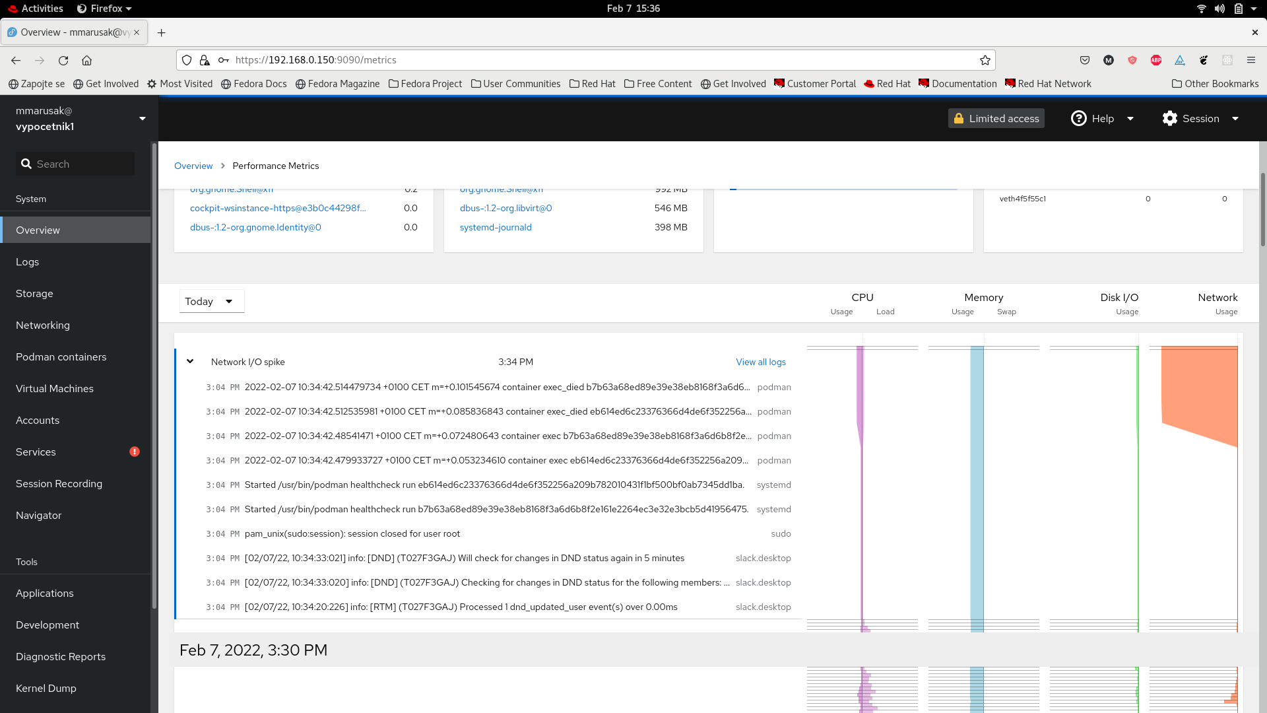This screenshot has height=713, width=1267.
Task: Open the systemd-journald process link
Action: (x=496, y=227)
